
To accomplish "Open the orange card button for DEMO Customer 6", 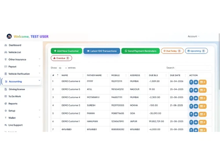I will pos(202,82).
